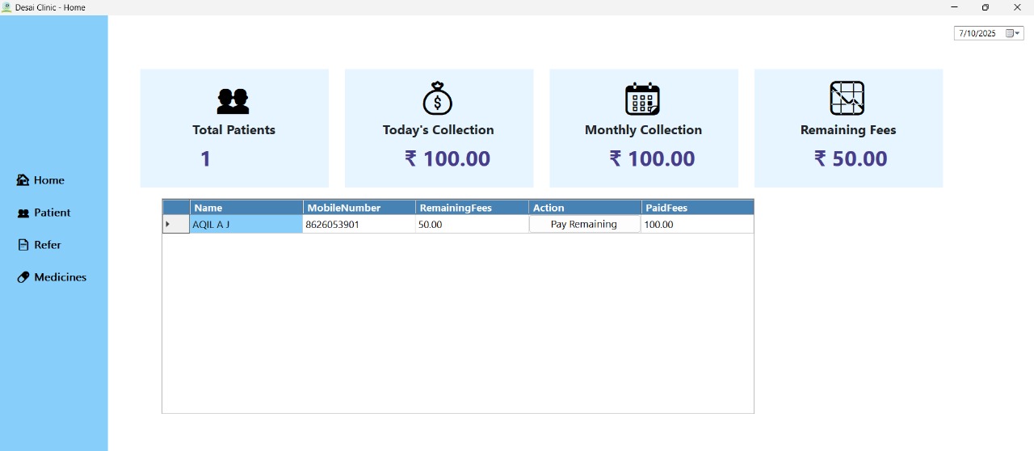The width and height of the screenshot is (1034, 451).
Task: Click the Remaining Fees chart icon
Action: (847, 99)
